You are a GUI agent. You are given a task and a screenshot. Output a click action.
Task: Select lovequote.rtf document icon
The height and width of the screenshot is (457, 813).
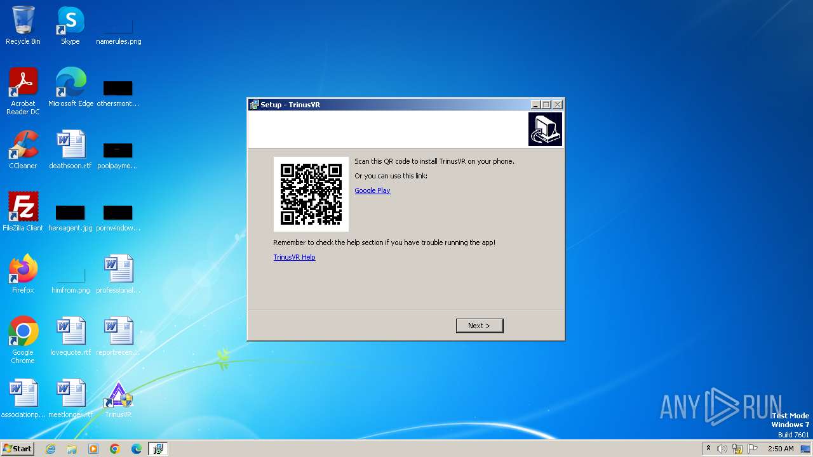coord(71,336)
